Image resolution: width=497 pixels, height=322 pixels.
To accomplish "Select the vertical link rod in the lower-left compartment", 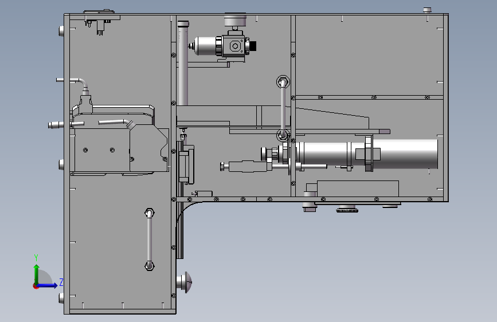I will pos(149,239).
